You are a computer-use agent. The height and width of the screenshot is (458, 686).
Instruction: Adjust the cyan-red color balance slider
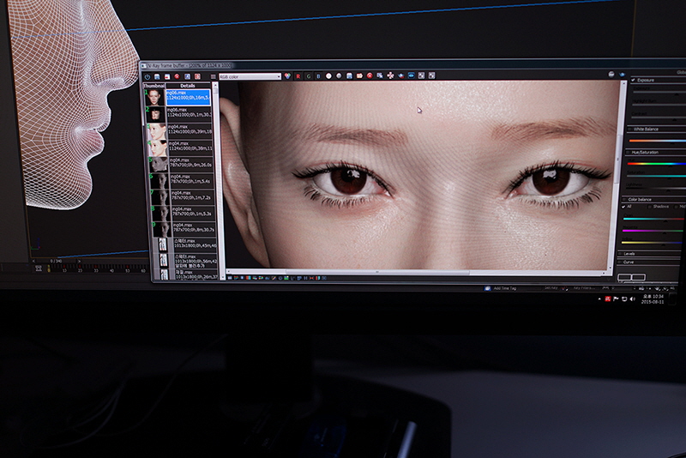(x=653, y=219)
